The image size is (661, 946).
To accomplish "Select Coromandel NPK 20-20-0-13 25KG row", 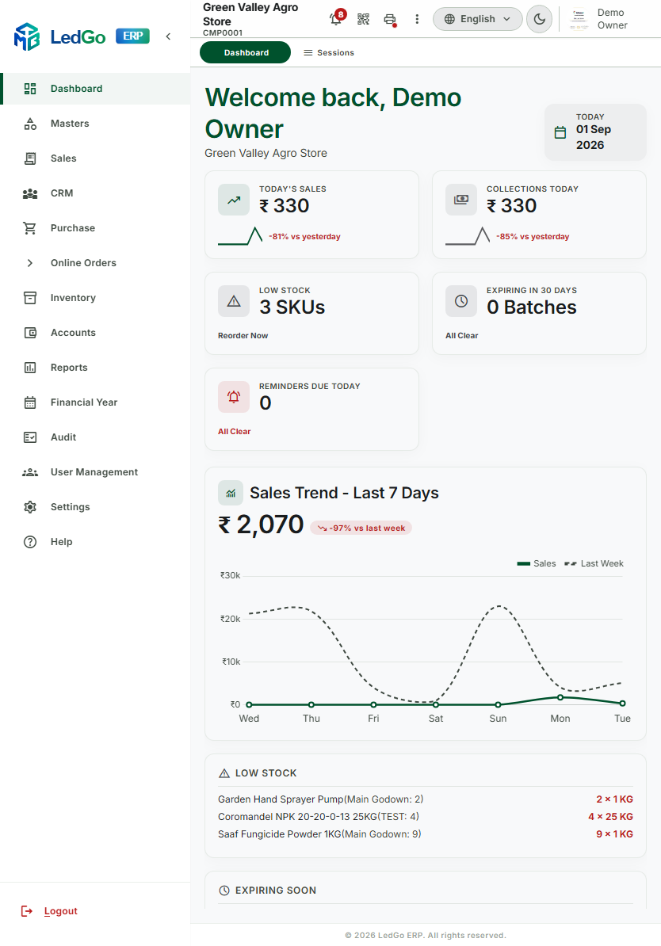I will [x=426, y=817].
